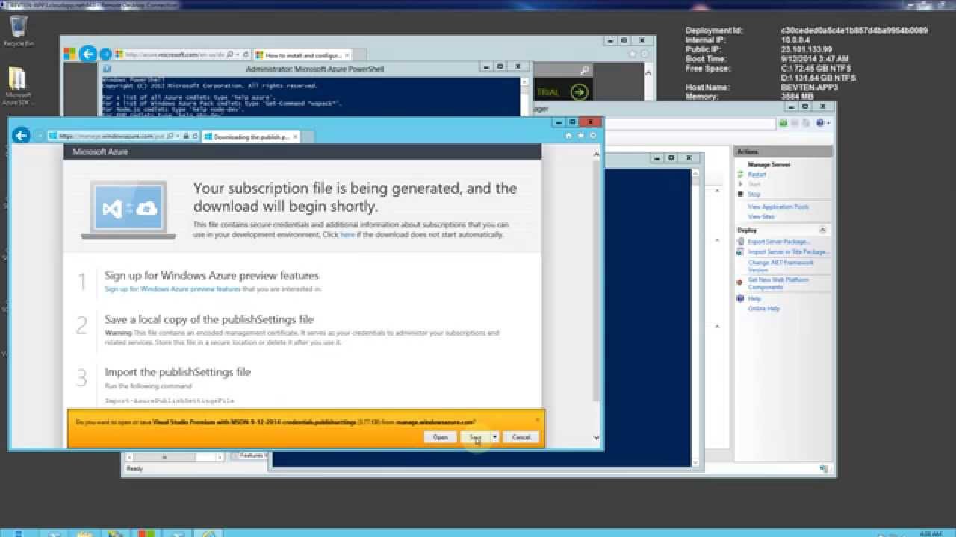
Task: Click the Microsoft Azure SDK desktop folder
Action: tap(18, 87)
